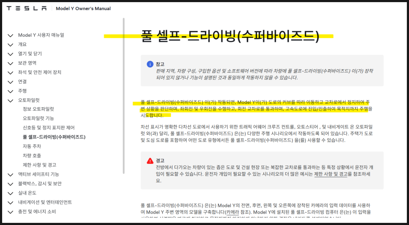Open 연결 sidebar section
Image resolution: width=409 pixels, height=225 pixels.
click(x=22, y=81)
